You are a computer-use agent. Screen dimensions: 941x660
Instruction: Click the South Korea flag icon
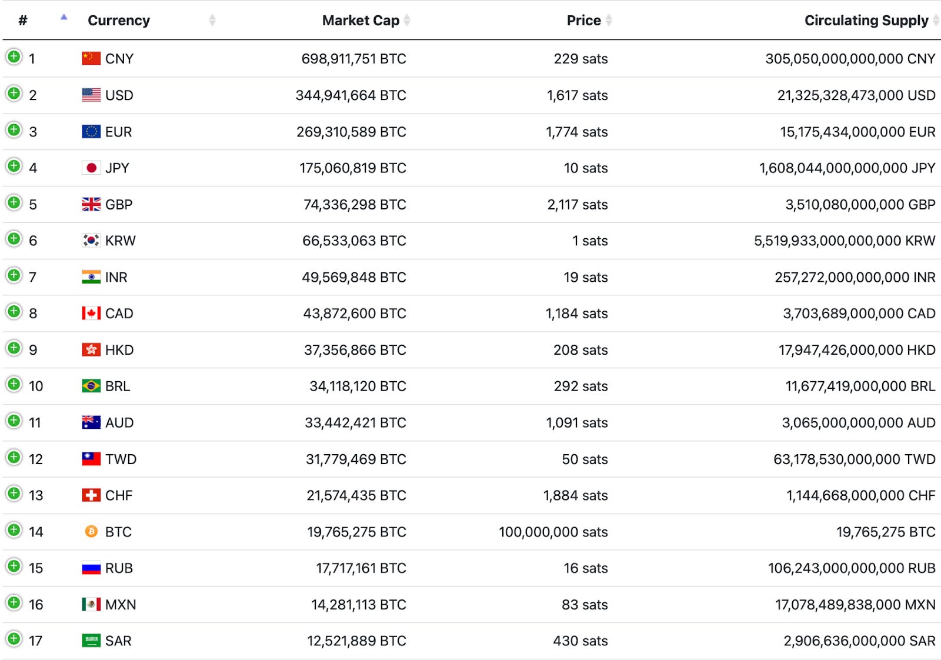(x=91, y=241)
